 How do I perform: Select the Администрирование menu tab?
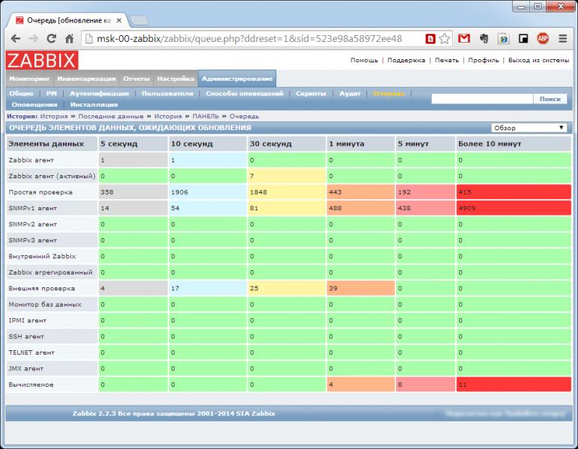(237, 79)
